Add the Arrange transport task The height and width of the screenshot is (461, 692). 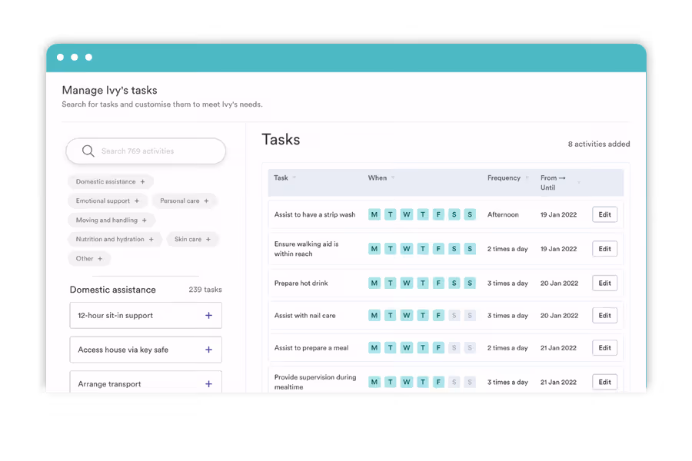(208, 384)
